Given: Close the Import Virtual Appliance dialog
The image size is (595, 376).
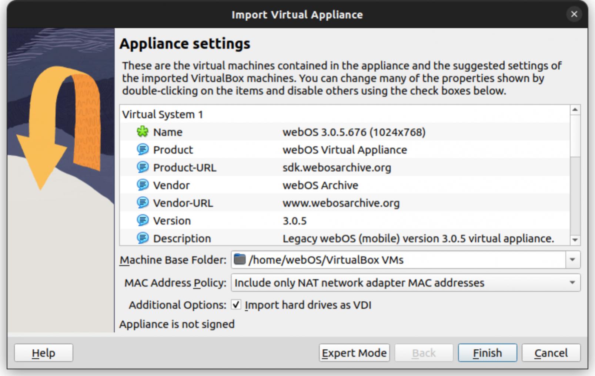Looking at the screenshot, I should point(574,14).
